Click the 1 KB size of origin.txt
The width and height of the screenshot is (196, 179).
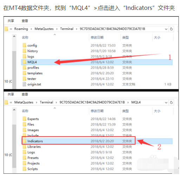(x=168, y=84)
